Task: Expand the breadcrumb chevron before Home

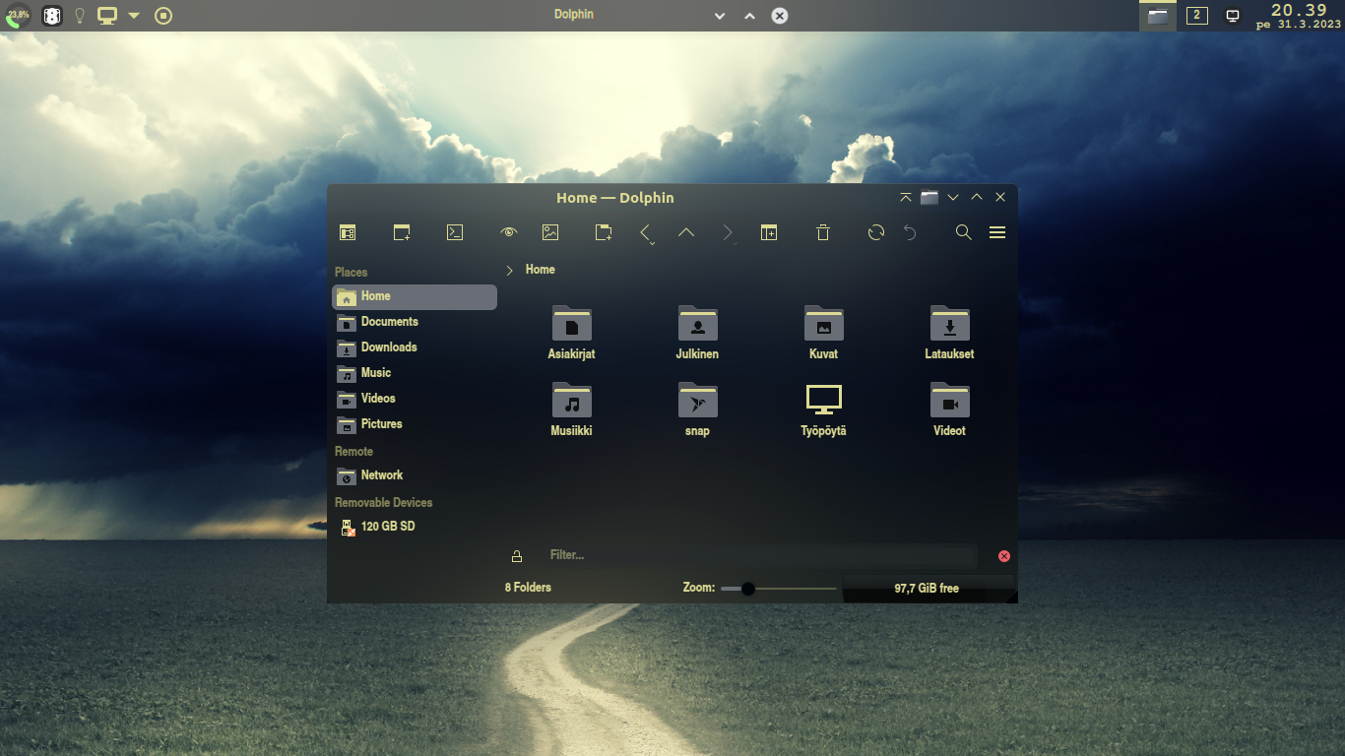Action: [x=509, y=270]
